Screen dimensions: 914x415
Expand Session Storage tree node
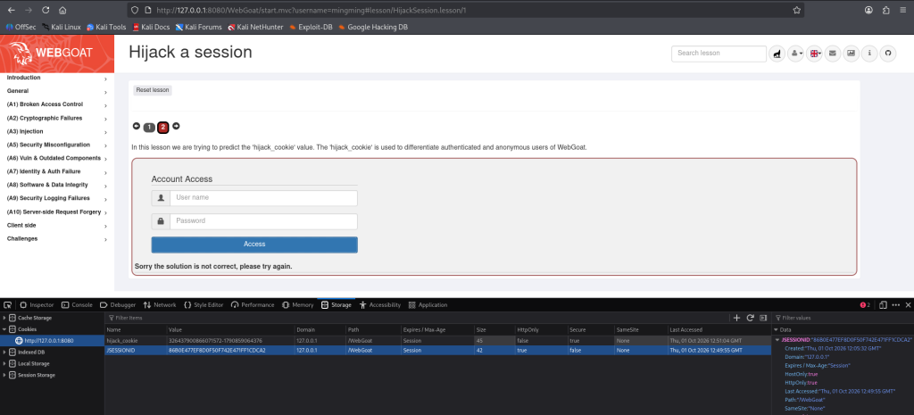[x=5, y=375]
